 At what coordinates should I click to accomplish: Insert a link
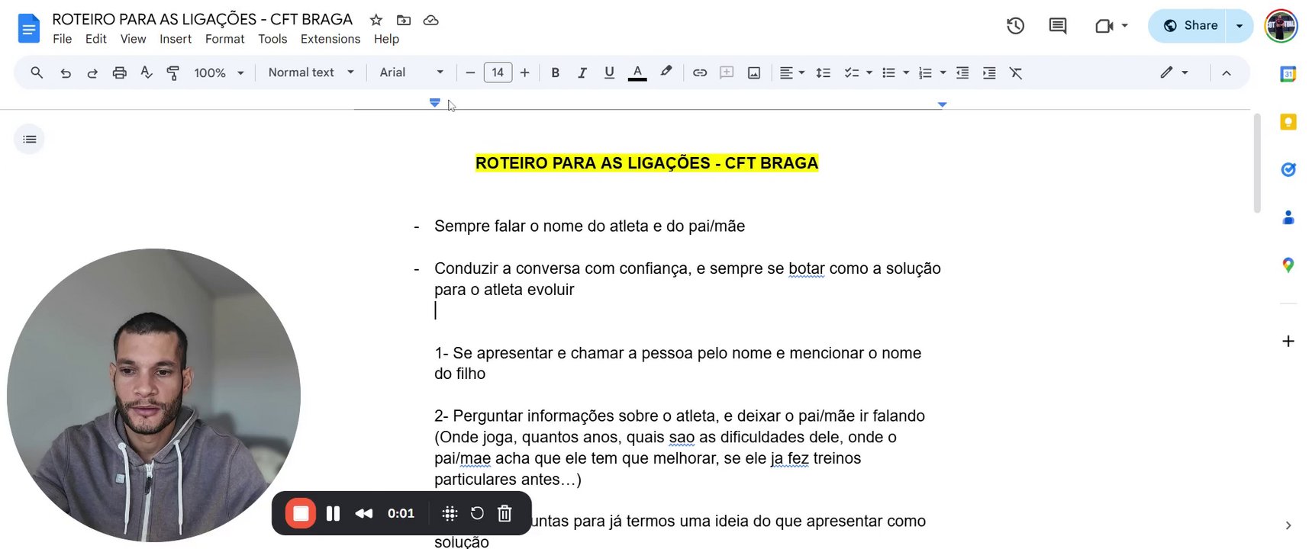700,73
